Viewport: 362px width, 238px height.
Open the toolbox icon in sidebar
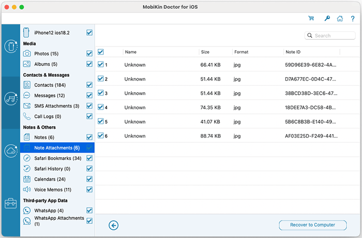pyautogui.click(x=11, y=203)
